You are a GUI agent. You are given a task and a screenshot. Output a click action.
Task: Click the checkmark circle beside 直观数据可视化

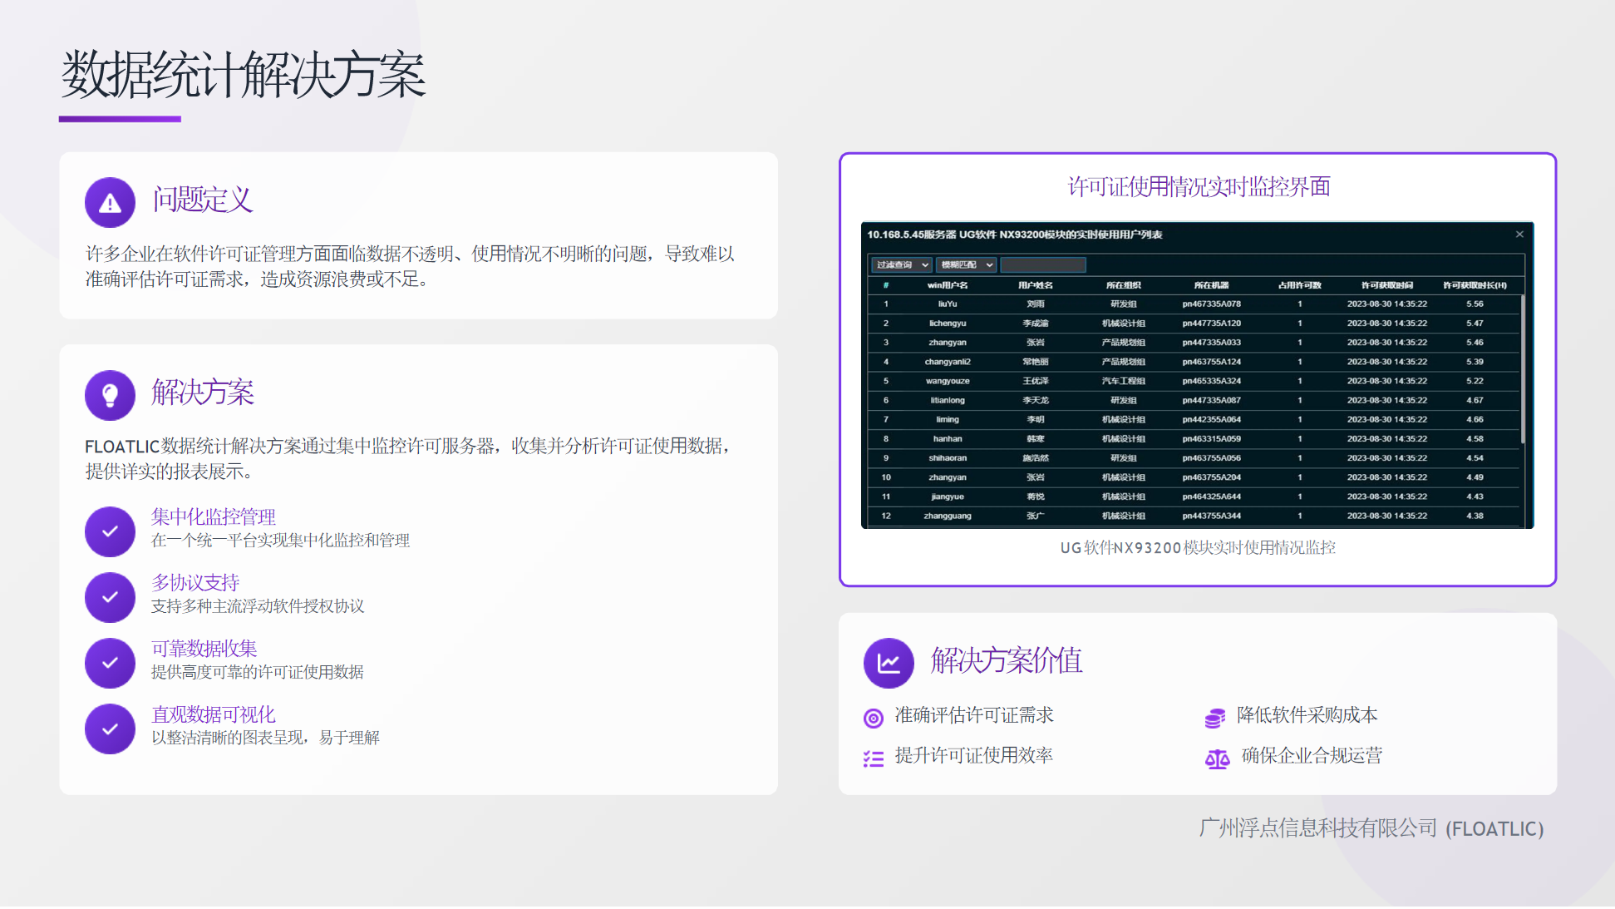coord(110,729)
